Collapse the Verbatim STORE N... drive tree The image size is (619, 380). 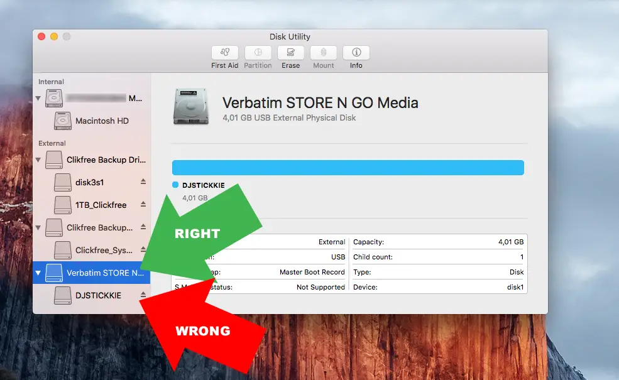pyautogui.click(x=38, y=273)
